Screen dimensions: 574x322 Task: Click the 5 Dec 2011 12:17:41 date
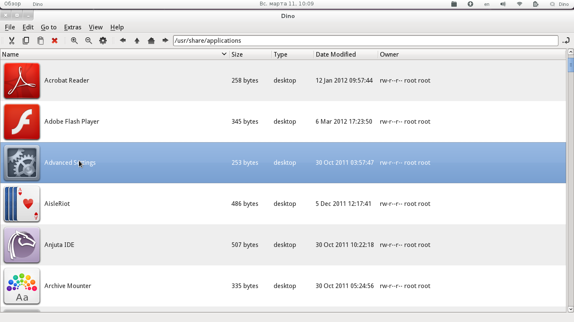click(x=343, y=204)
